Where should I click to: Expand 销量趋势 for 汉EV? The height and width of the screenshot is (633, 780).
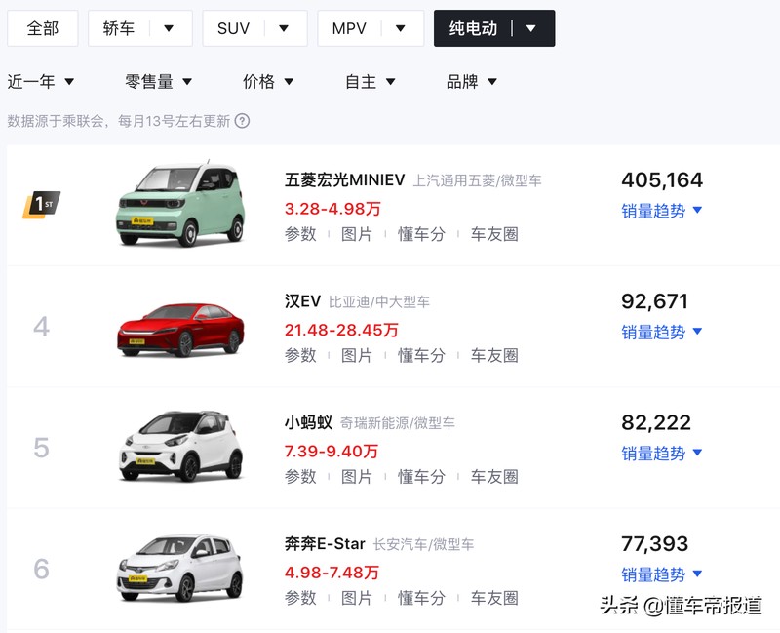tap(662, 332)
